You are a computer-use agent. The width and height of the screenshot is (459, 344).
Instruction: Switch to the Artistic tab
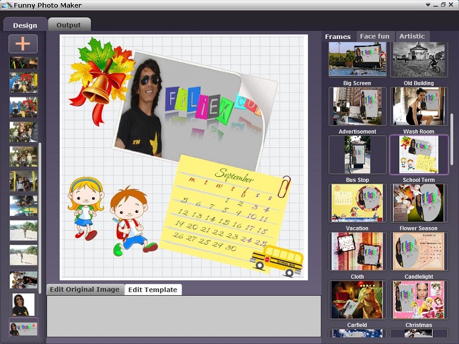(x=412, y=36)
